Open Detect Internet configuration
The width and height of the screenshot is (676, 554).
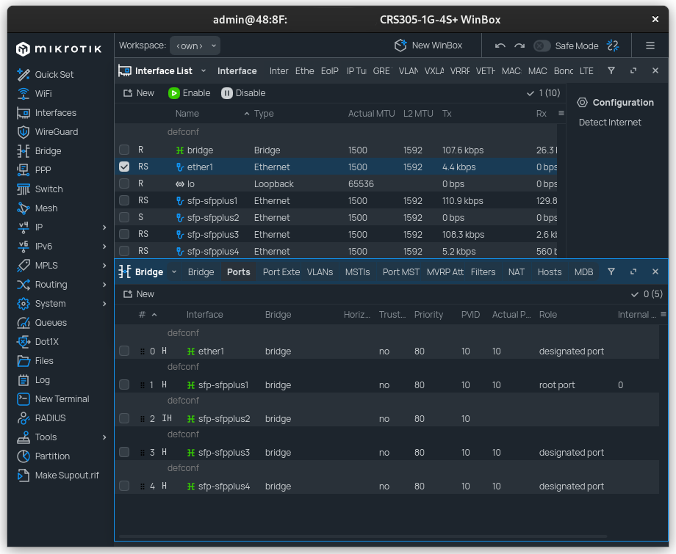[610, 123]
